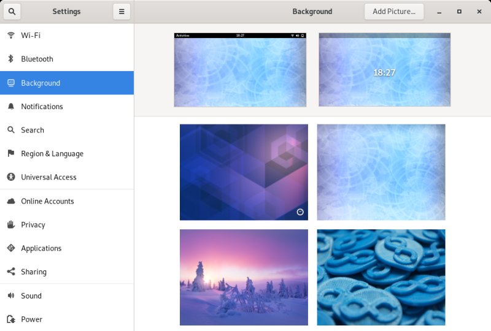Click the lock screen preview showing 18:27
491x331 pixels.
coord(384,70)
